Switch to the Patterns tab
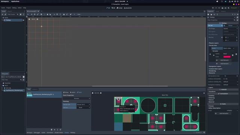The image size is (240, 135). point(35,89)
